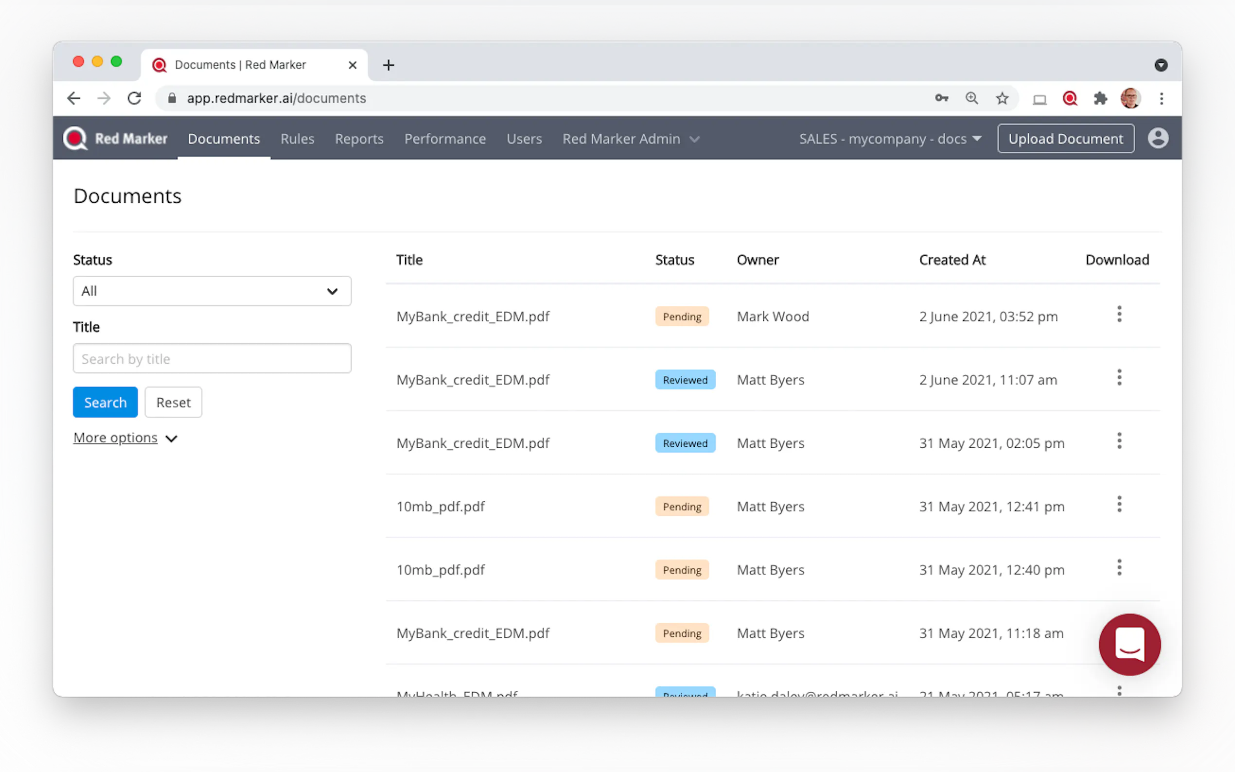
Task: Click the Red Marker logo icon
Action: (x=75, y=139)
